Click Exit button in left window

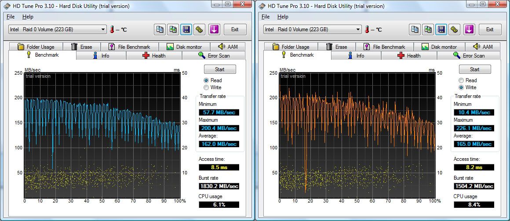235,29
